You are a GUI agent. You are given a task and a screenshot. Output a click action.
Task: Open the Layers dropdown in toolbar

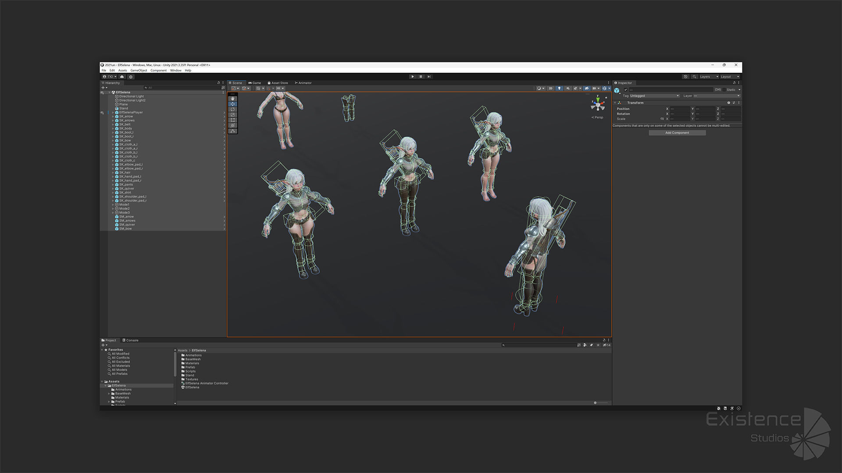click(709, 77)
